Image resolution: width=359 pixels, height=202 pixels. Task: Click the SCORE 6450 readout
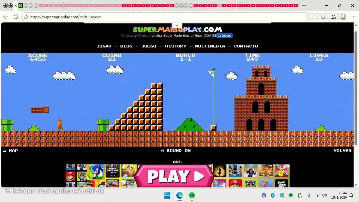point(38,57)
